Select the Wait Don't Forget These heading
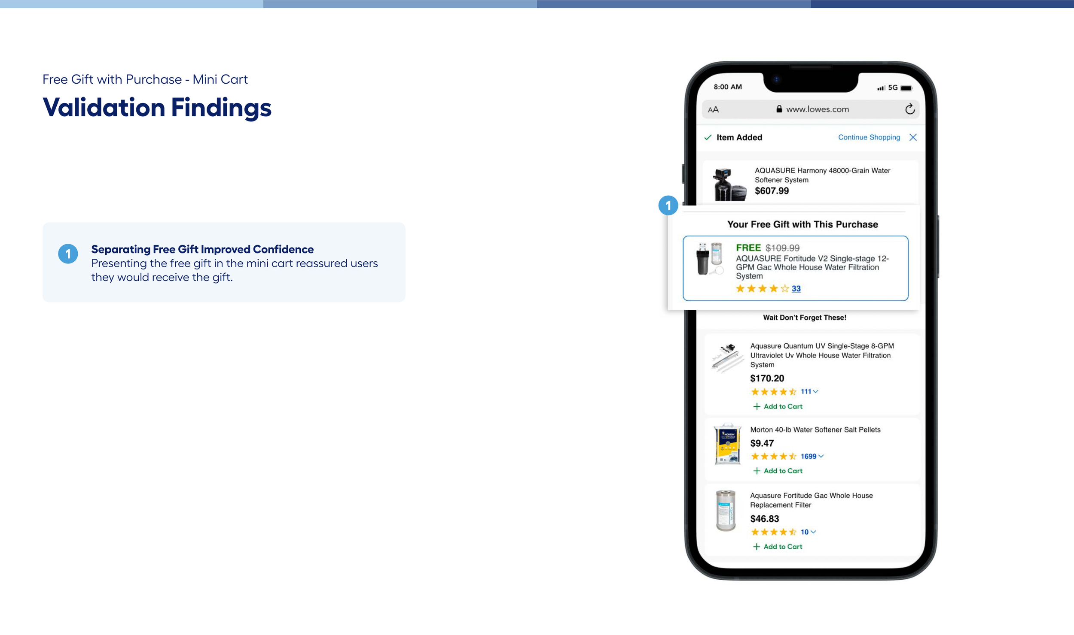Screen dimensions: 1074x635 [x=805, y=317]
